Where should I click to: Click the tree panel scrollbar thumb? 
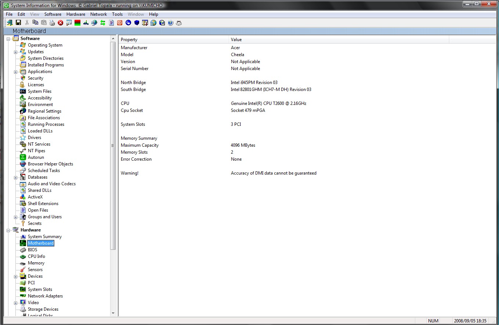point(113,146)
